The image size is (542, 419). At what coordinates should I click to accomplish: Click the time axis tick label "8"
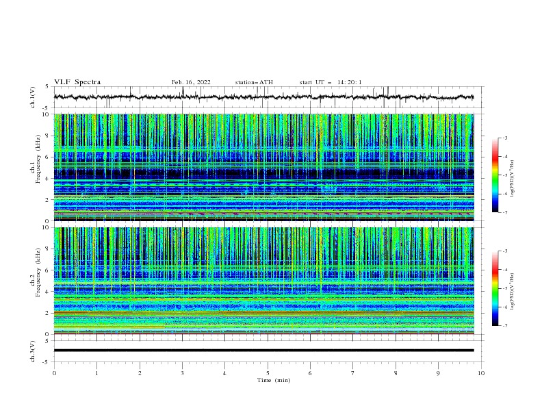(396, 373)
